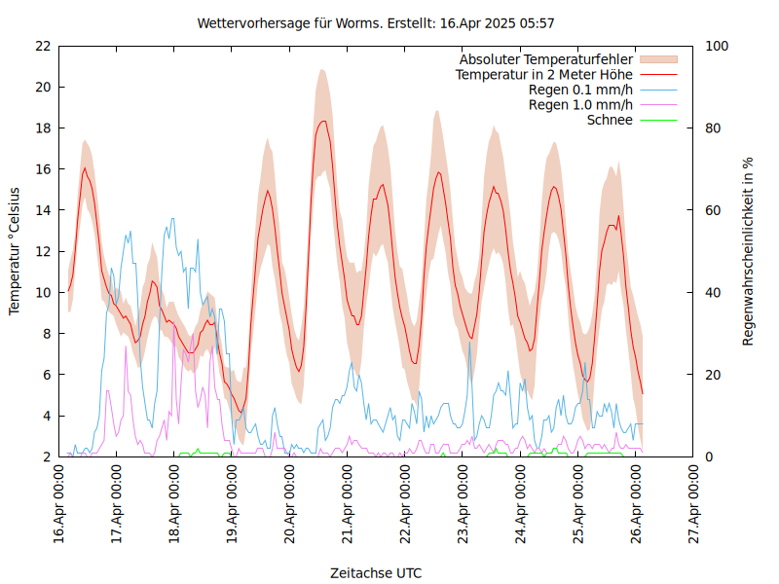Click the 22 value on temperature axis
This screenshot has width=779, height=584.
[43, 46]
